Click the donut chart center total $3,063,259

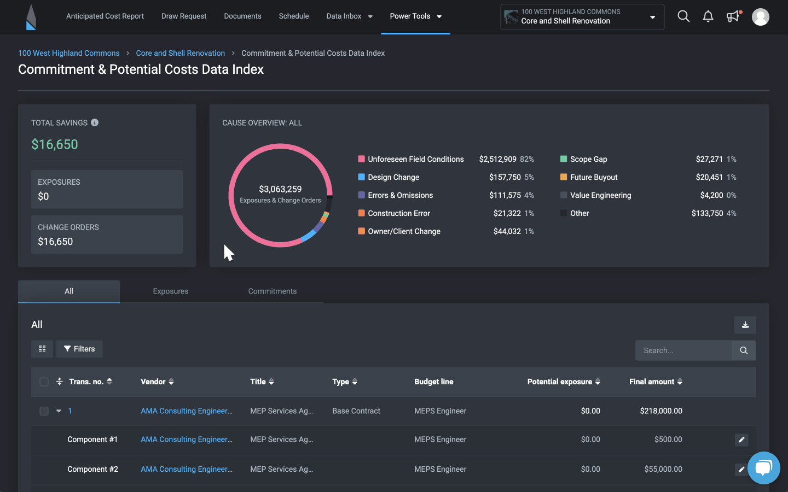point(280,189)
